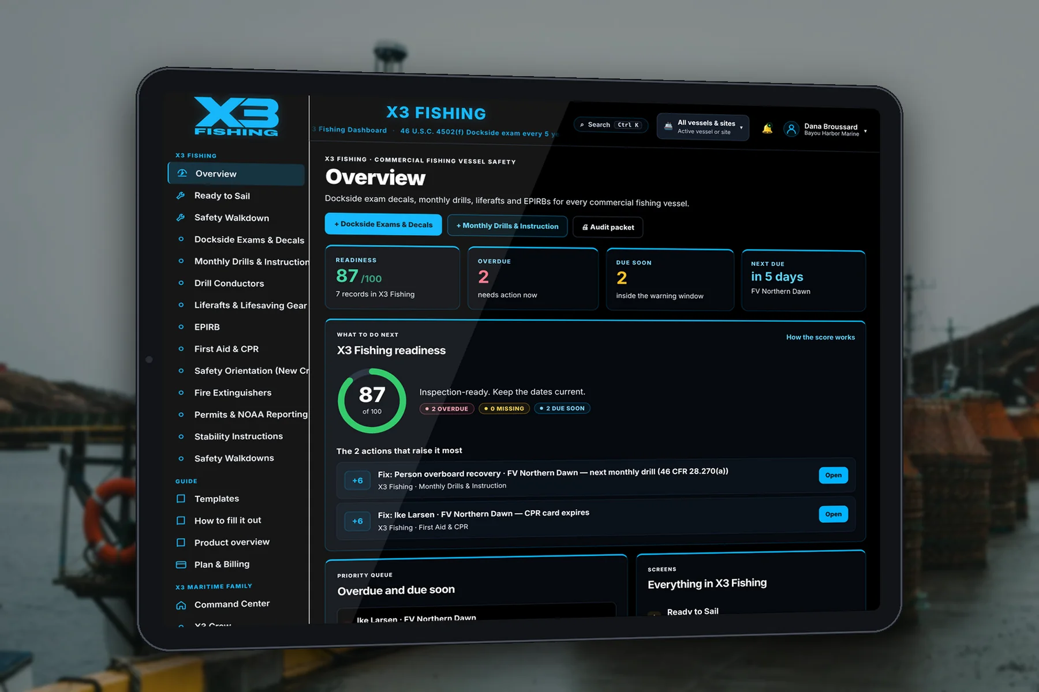1039x692 pixels.
Task: Open Templates guide
Action: click(216, 499)
